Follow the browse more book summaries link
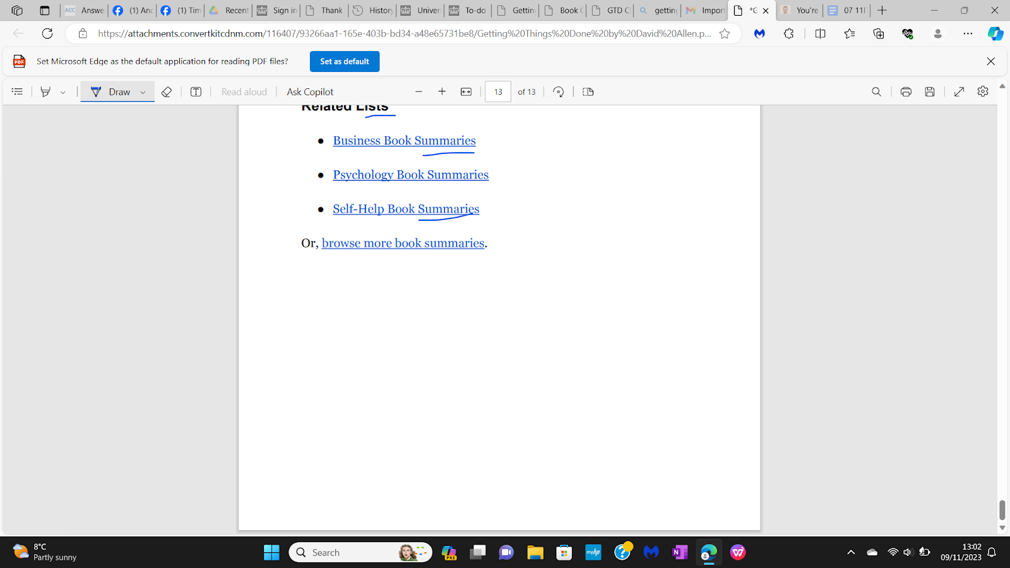This screenshot has height=568, width=1010. (x=403, y=243)
